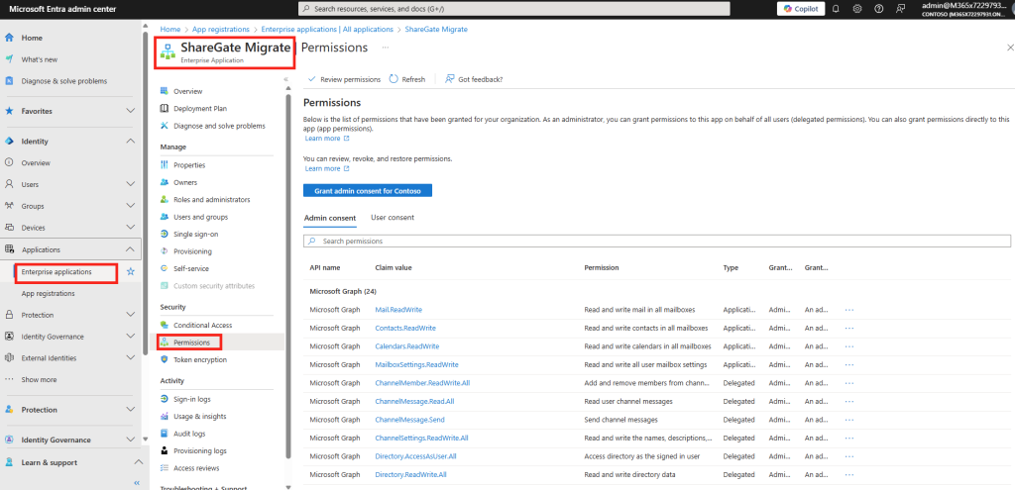The height and width of the screenshot is (490, 1015).
Task: Click the Access reviews icon
Action: [165, 468]
